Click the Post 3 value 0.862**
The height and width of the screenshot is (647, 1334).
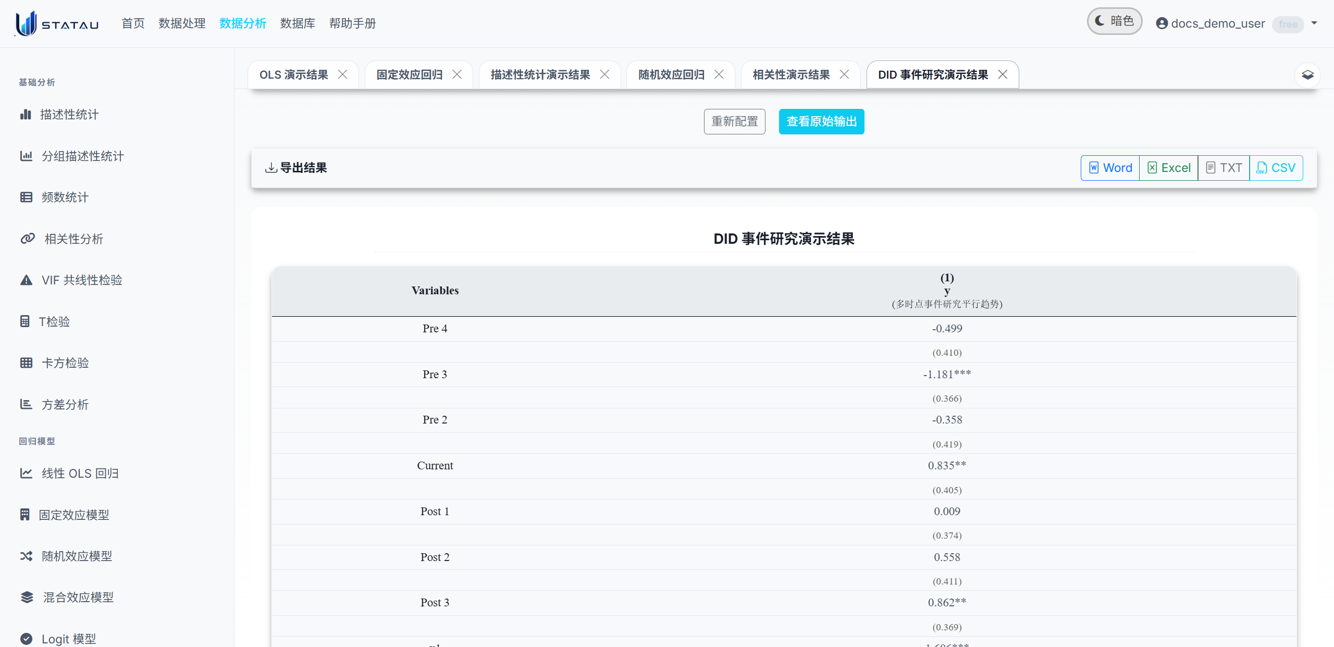pyautogui.click(x=947, y=602)
